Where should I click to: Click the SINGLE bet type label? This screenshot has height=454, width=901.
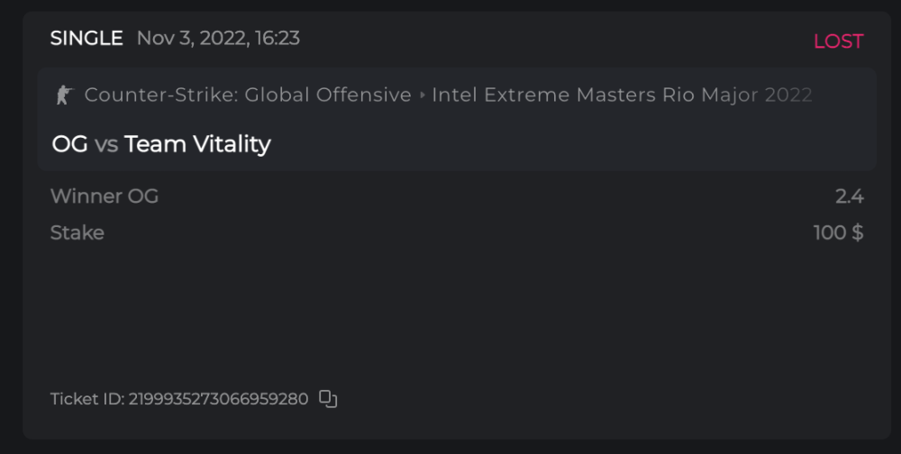86,38
